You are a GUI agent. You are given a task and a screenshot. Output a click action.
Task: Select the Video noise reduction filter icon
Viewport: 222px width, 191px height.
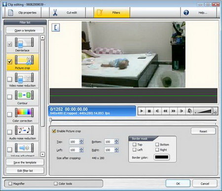[24, 77]
